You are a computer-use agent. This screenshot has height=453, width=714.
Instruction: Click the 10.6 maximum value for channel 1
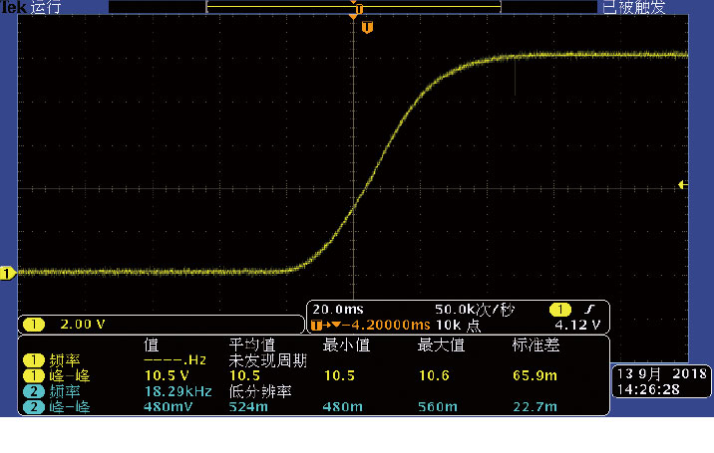434,375
